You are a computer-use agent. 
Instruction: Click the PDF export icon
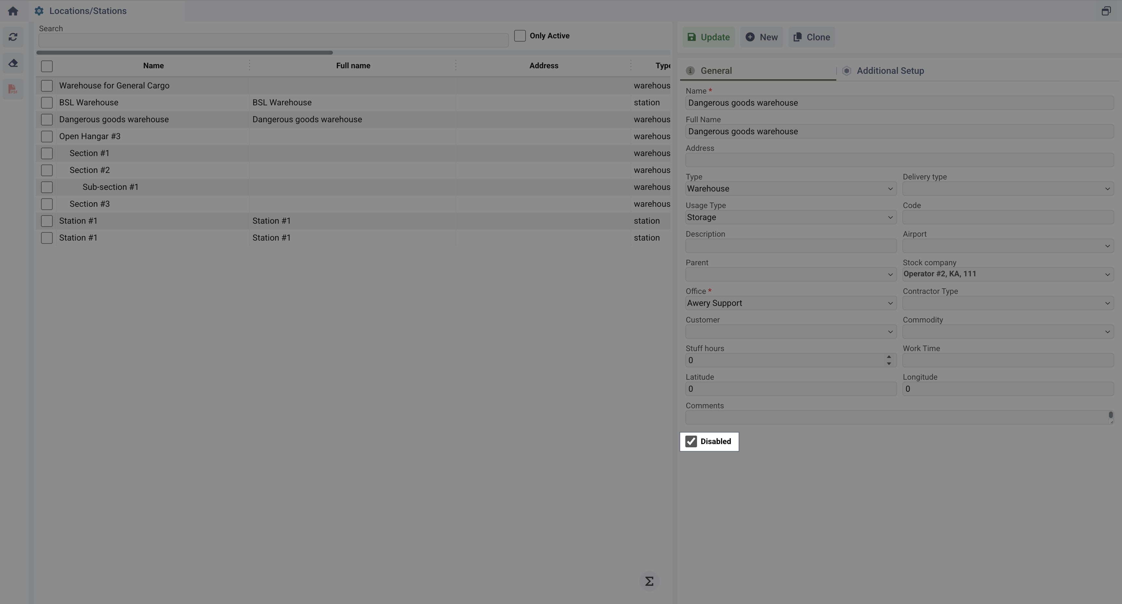pos(13,89)
